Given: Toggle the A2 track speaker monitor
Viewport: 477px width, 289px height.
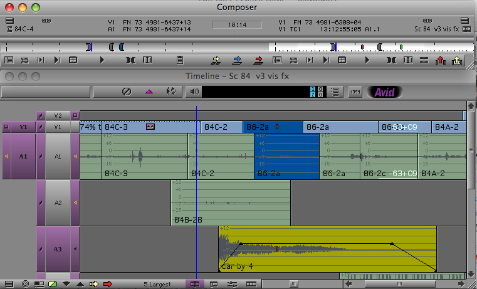Looking at the screenshot, I should [x=76, y=203].
